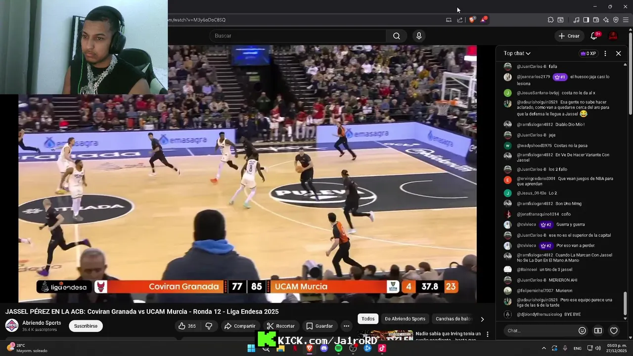Click the ENG language indicator

pyautogui.click(x=577, y=349)
